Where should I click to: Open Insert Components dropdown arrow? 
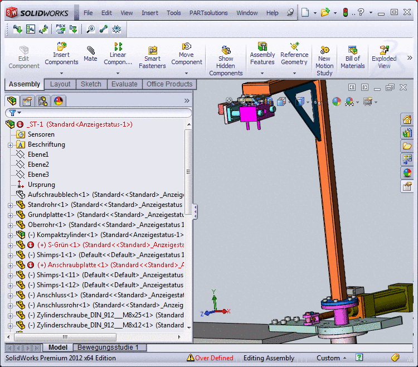(61, 73)
